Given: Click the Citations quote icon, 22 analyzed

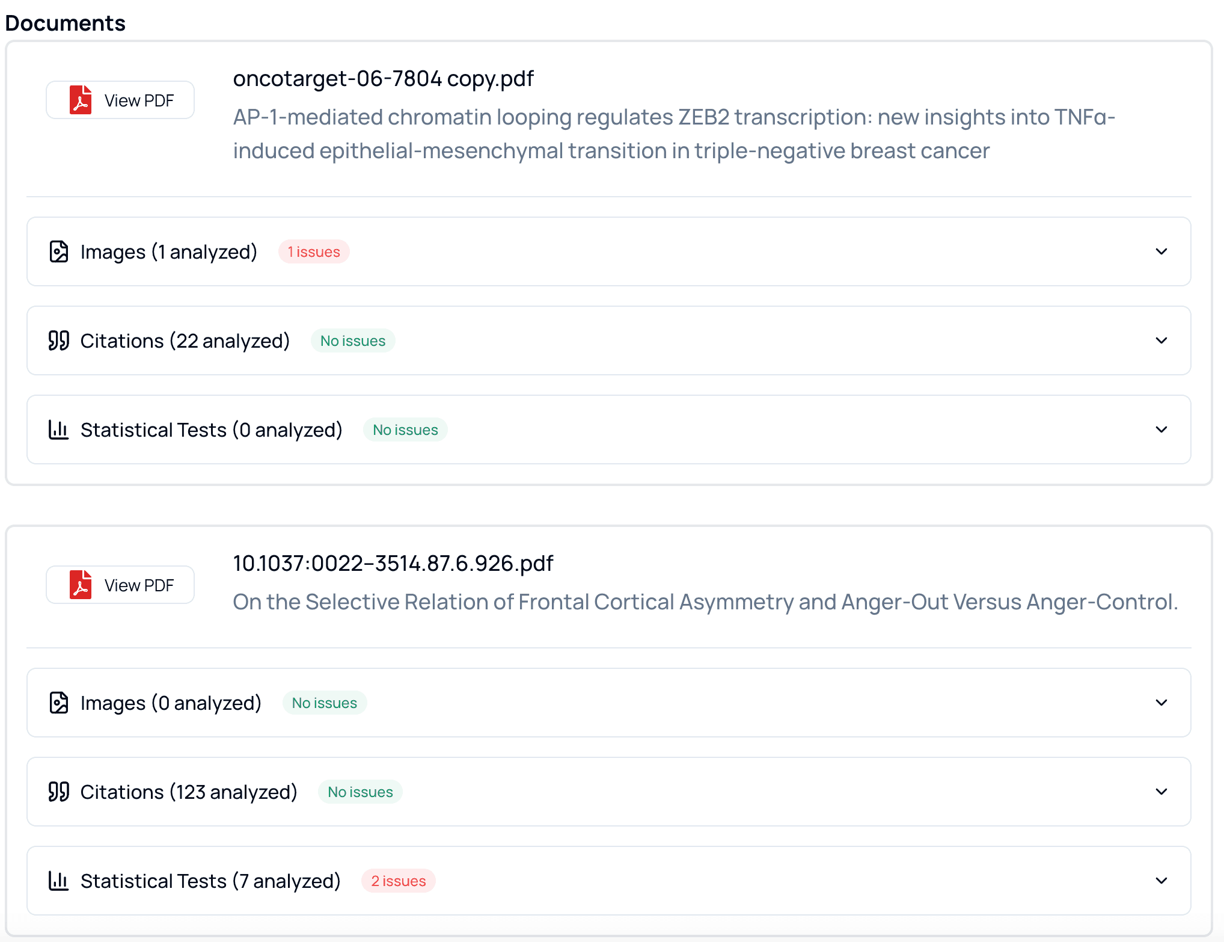Looking at the screenshot, I should (58, 340).
